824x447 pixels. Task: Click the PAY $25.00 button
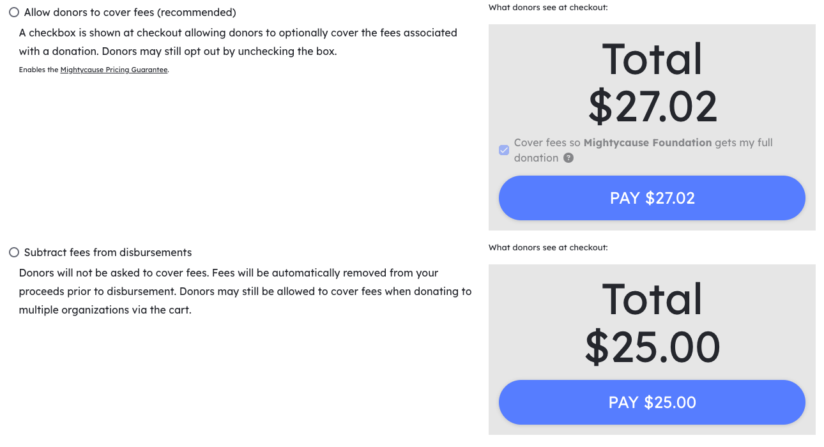click(652, 402)
